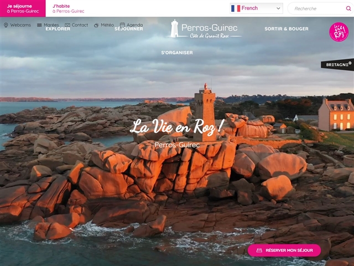Open the French language dropdown
The image size is (354, 266).
(x=256, y=8)
